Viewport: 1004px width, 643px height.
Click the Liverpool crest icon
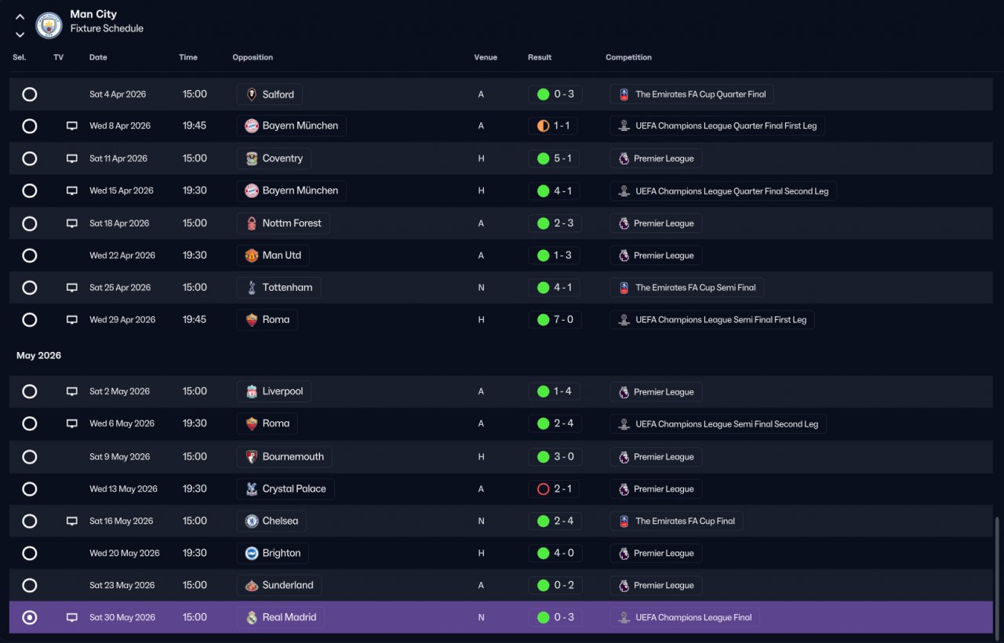(x=252, y=392)
